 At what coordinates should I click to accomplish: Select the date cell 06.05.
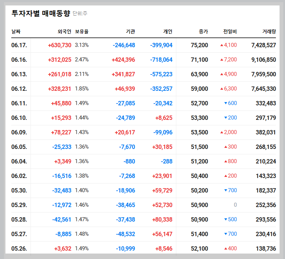(19, 147)
